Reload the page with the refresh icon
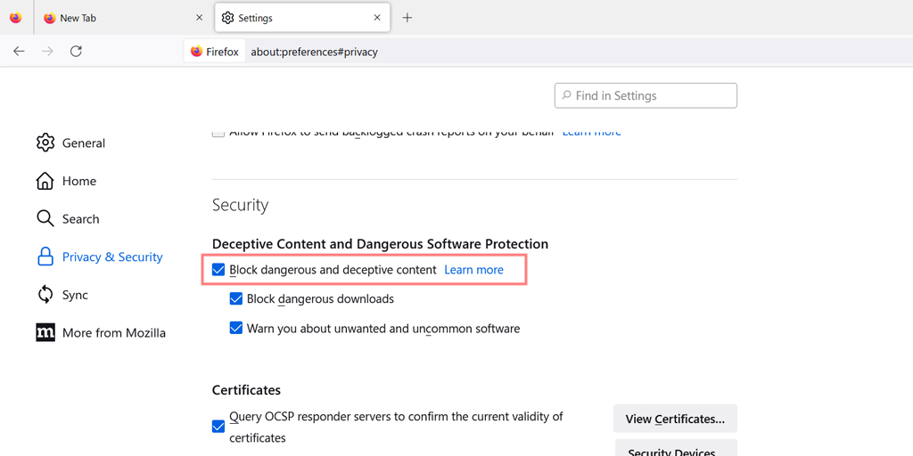This screenshot has height=456, width=913. tap(76, 51)
